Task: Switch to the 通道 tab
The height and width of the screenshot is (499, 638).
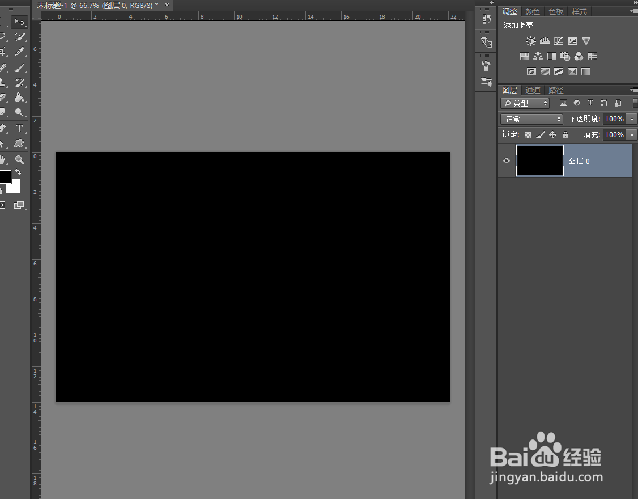Action: click(x=533, y=90)
